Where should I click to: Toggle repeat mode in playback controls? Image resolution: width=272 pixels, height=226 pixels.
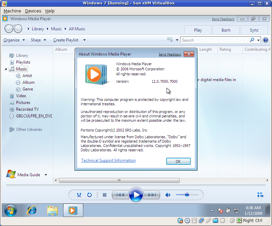[89, 195]
